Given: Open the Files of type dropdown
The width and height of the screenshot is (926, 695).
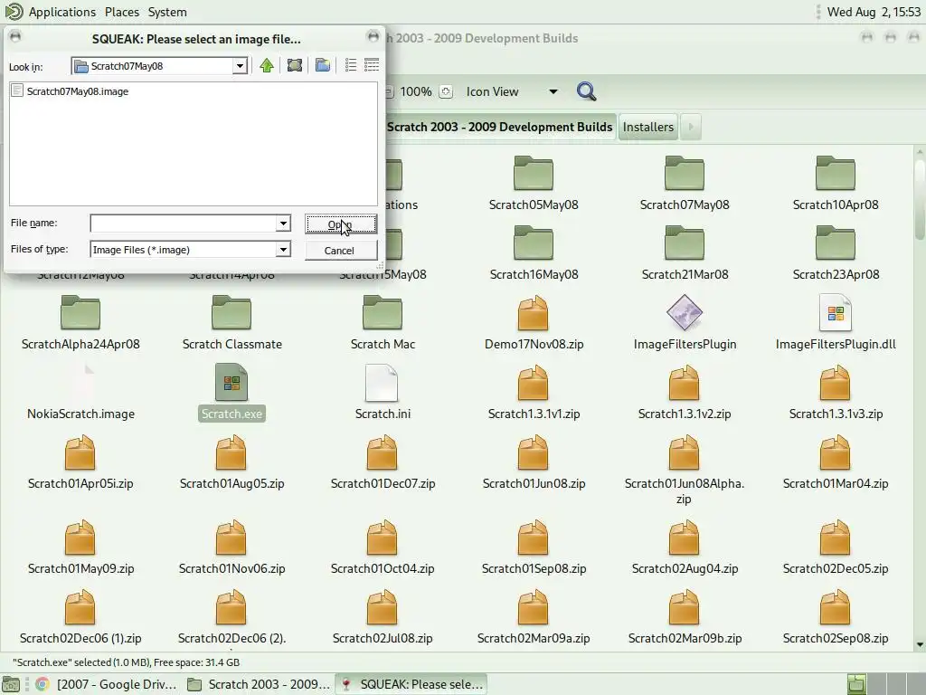Looking at the screenshot, I should pyautogui.click(x=283, y=250).
